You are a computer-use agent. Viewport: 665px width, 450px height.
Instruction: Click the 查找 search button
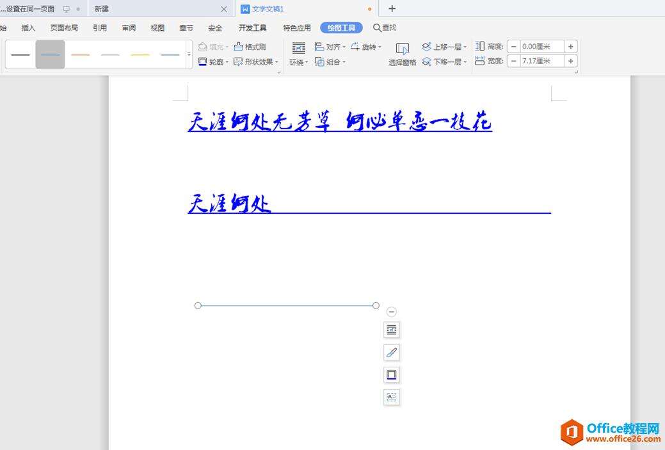coord(385,28)
